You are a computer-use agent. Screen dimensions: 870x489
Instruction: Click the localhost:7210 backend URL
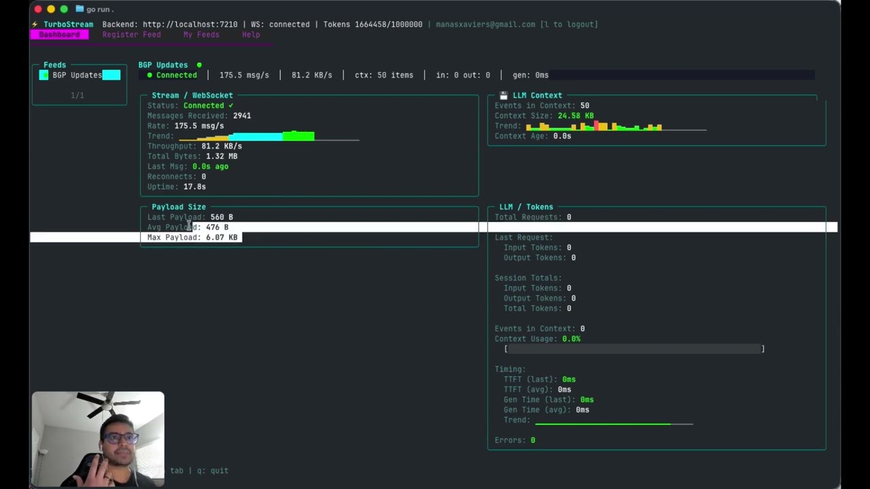click(190, 24)
